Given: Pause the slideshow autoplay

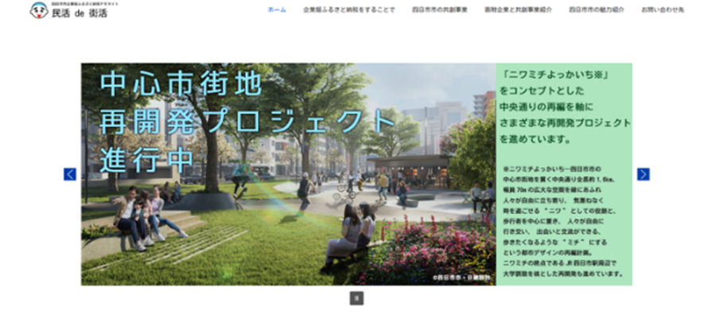Looking at the screenshot, I should (356, 298).
